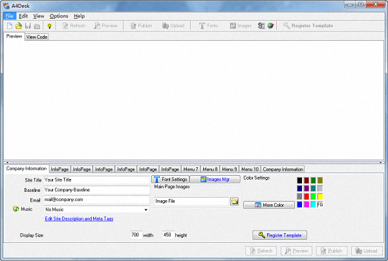Open the Options menu
Viewport: 388px width, 261px height.
59,16
